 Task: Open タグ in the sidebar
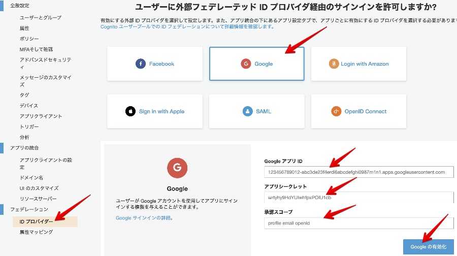tap(24, 95)
